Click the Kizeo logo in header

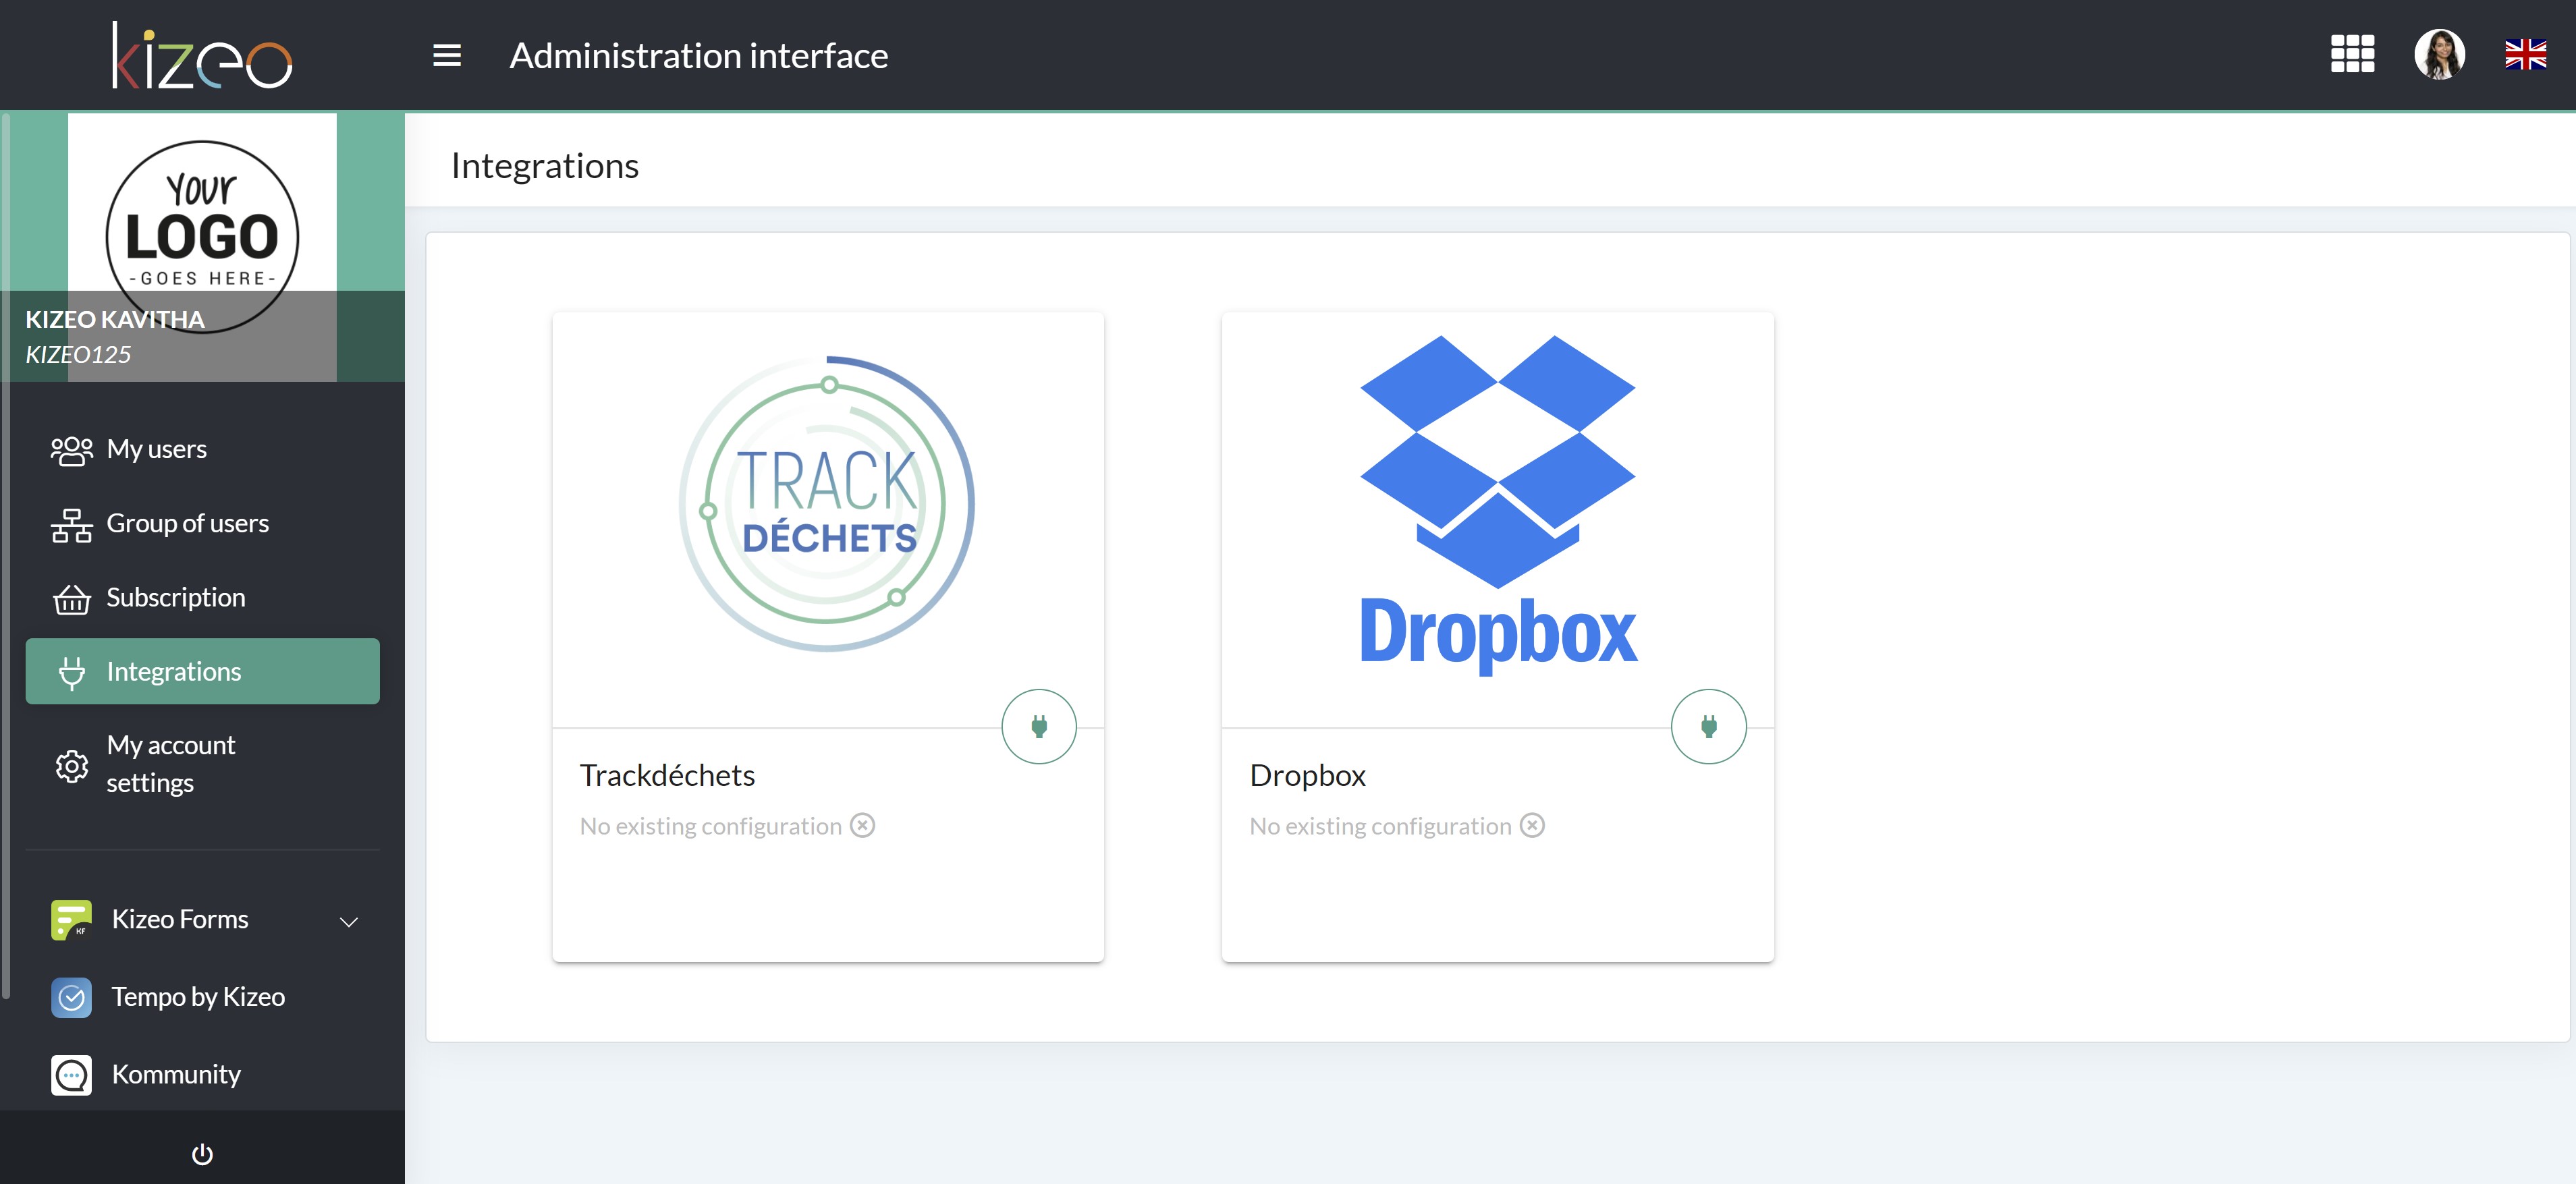tap(202, 55)
